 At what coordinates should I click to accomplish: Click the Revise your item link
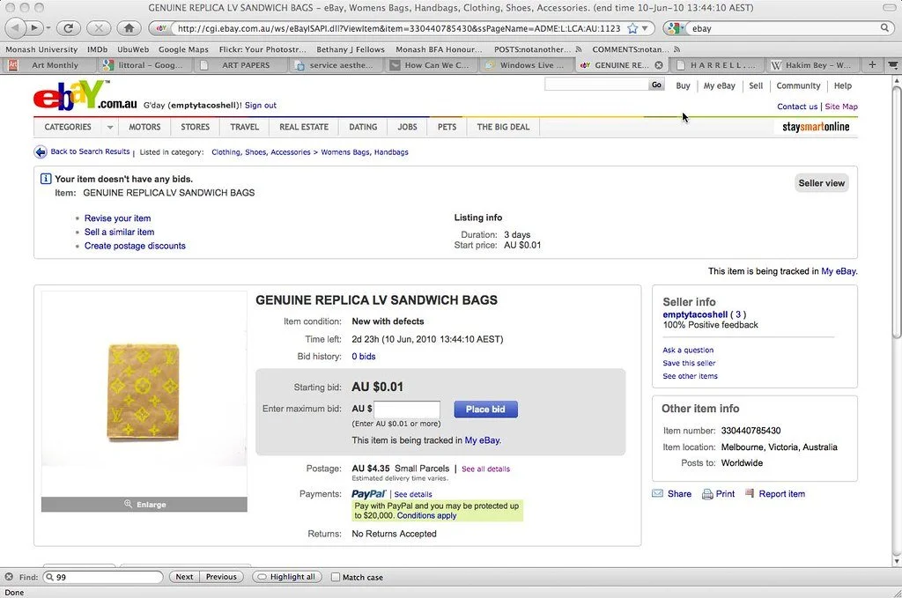coord(117,218)
